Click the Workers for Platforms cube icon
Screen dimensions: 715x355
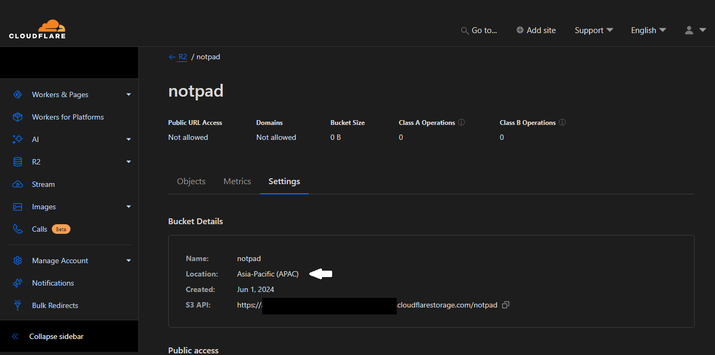click(x=18, y=117)
